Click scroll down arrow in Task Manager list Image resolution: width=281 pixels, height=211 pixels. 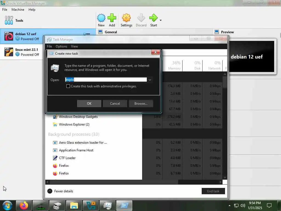[x=225, y=177]
